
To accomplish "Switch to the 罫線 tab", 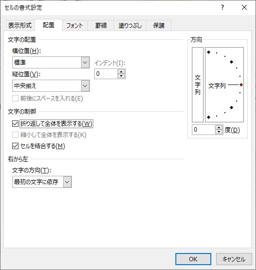I will 101,25.
